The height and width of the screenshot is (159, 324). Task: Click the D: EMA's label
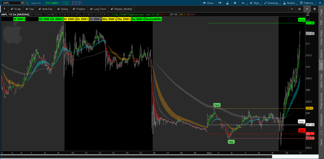pyautogui.click(x=57, y=19)
